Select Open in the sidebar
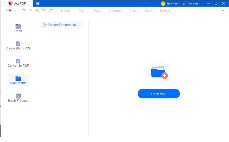229x142 pixels. coord(18,28)
